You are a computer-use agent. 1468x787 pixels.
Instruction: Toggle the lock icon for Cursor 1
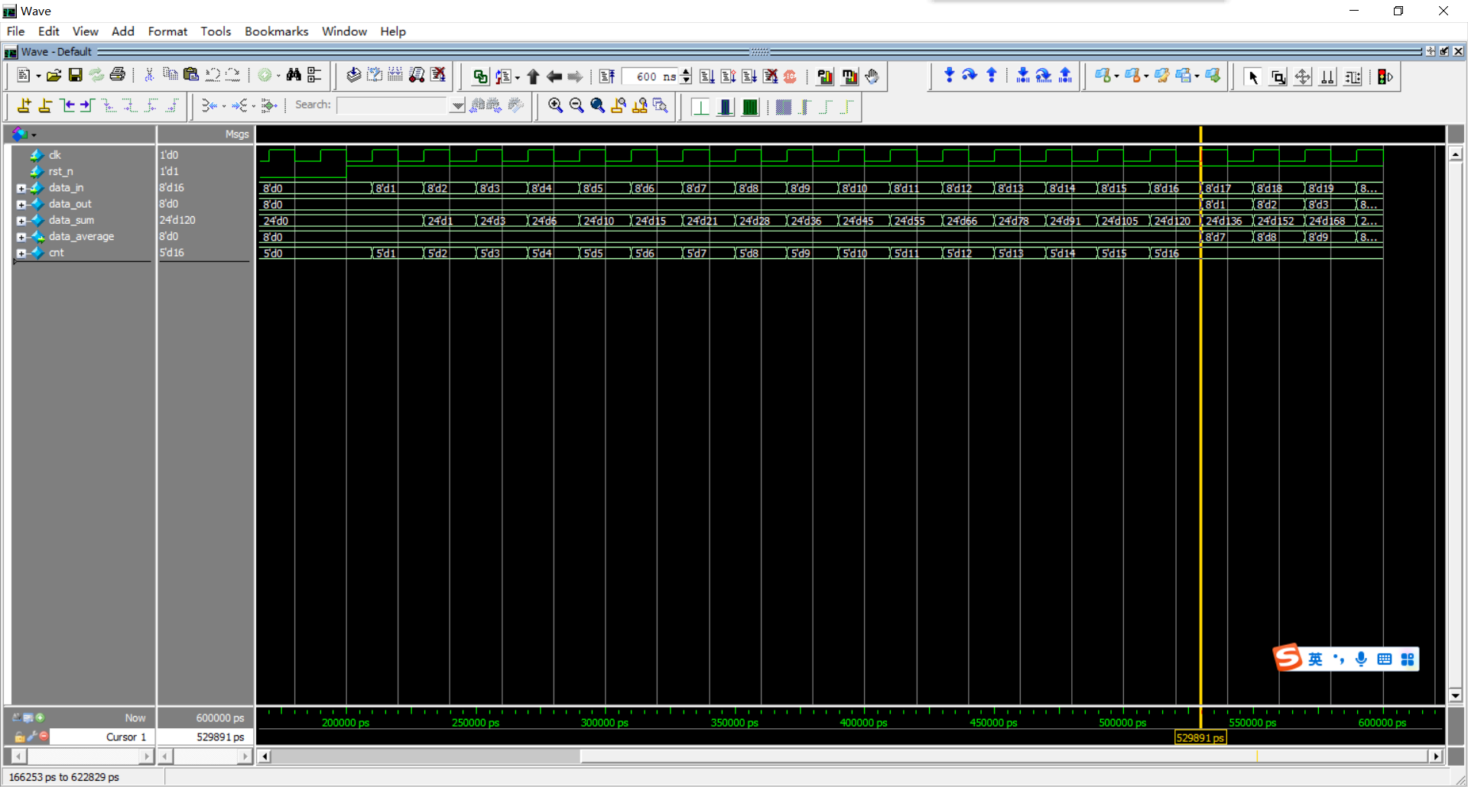(x=20, y=737)
